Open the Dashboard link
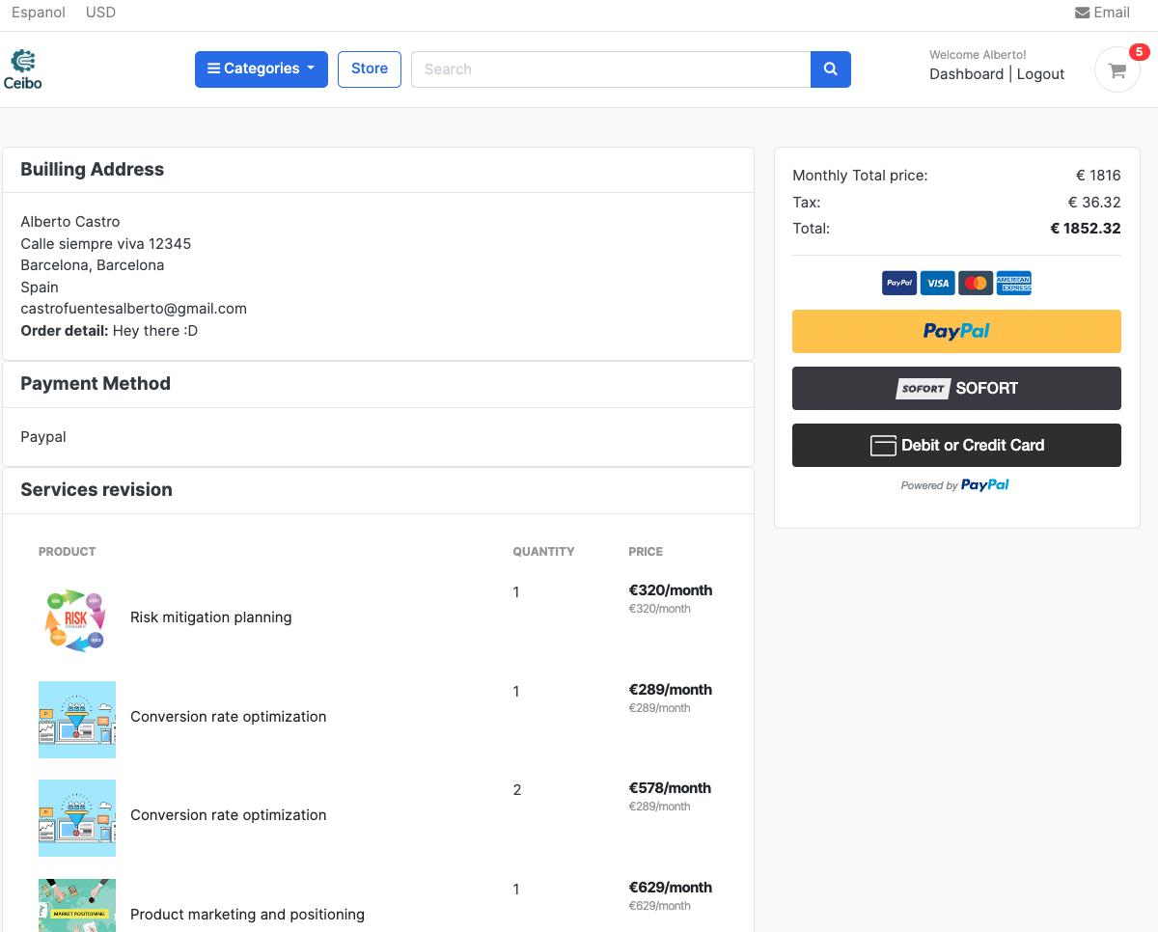The image size is (1158, 932). click(x=966, y=74)
